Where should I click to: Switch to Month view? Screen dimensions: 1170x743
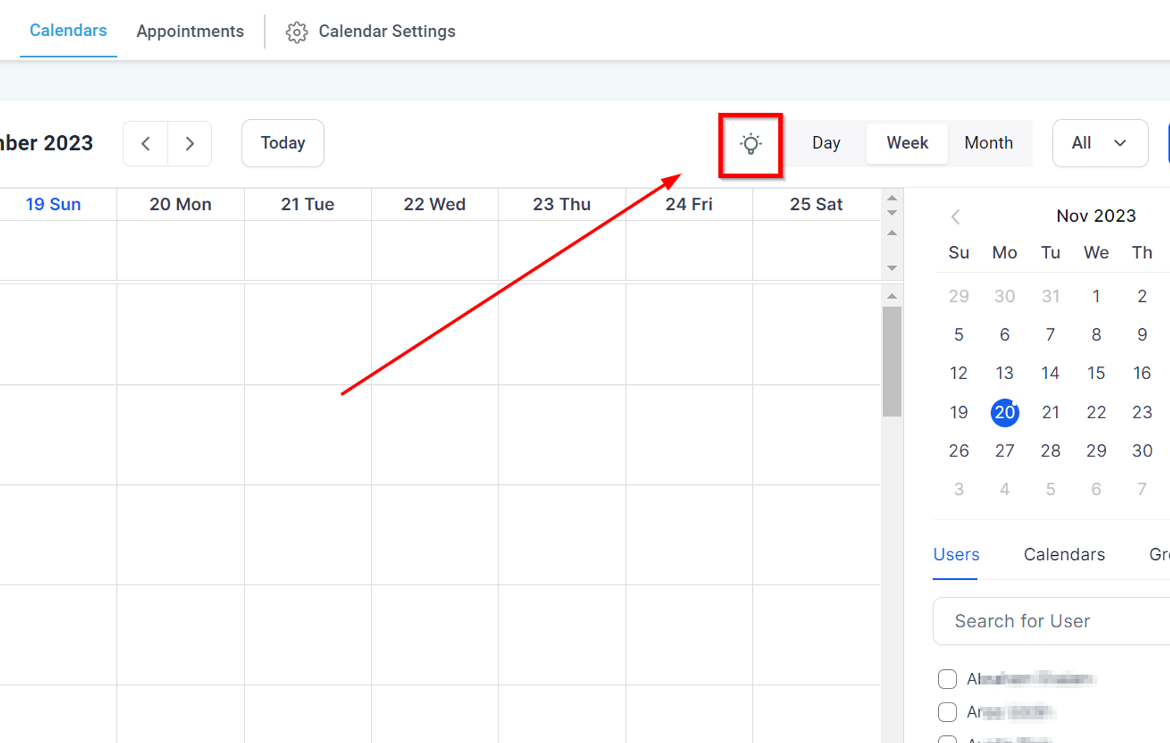[989, 143]
